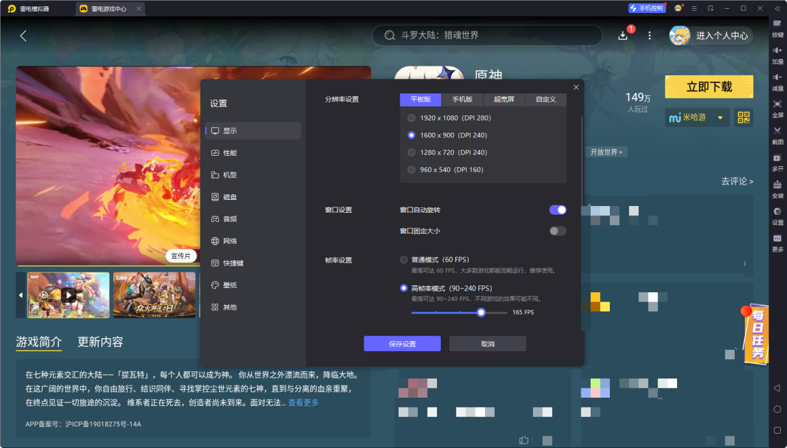Click the 斗罗大陆 search input field
Viewport: 787px width, 448px height.
487,35
